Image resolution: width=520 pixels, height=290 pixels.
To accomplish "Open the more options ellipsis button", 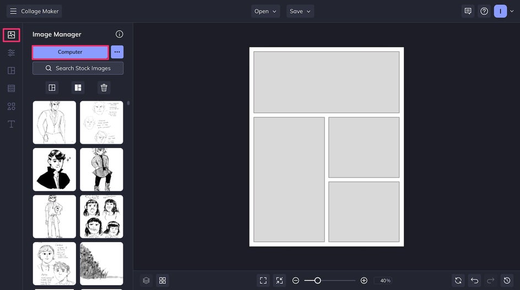I will tap(117, 52).
